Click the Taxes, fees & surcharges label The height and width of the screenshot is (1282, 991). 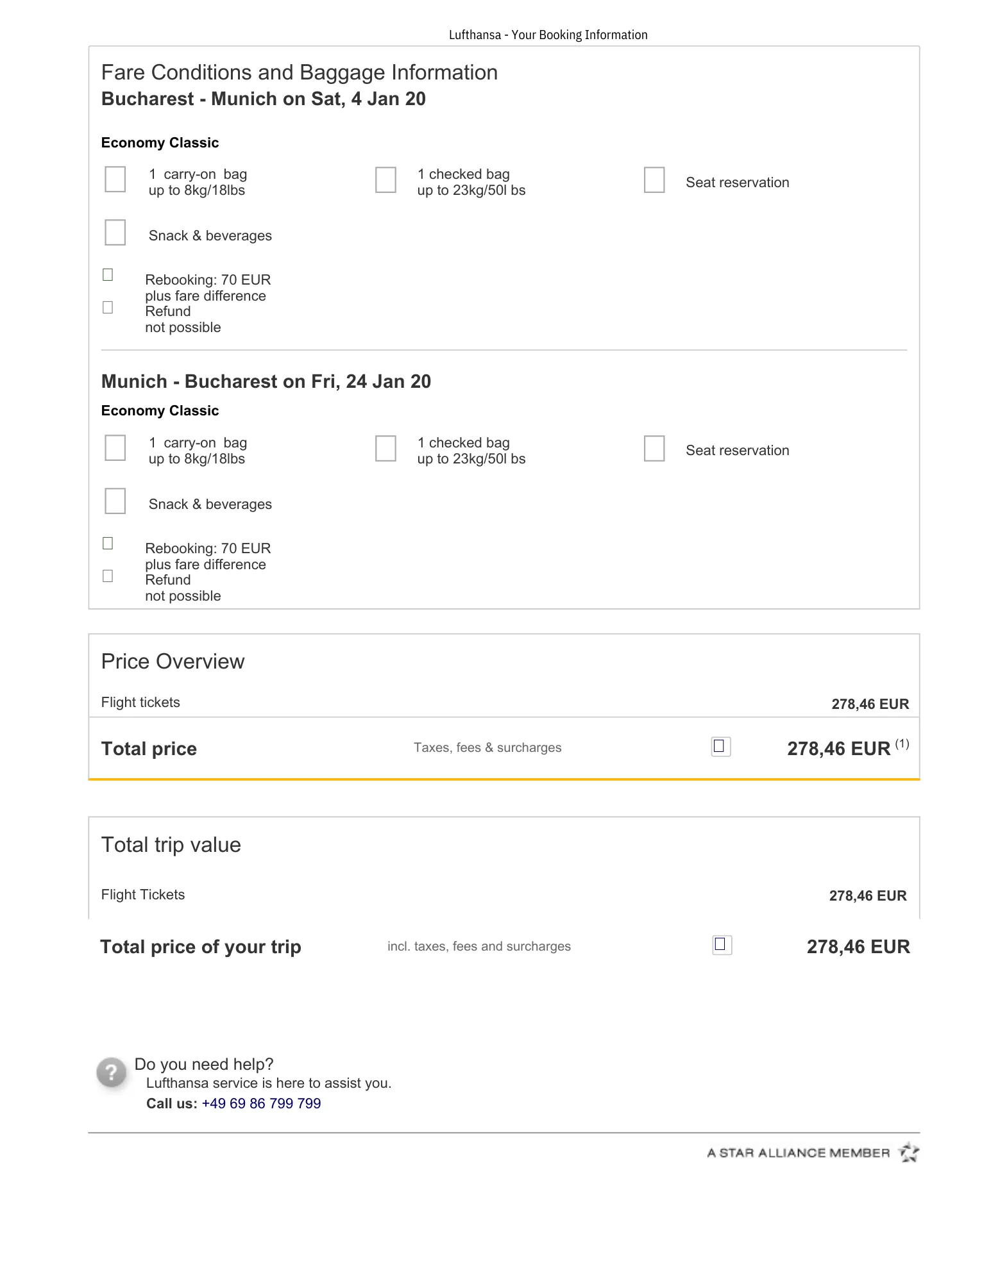(x=487, y=747)
